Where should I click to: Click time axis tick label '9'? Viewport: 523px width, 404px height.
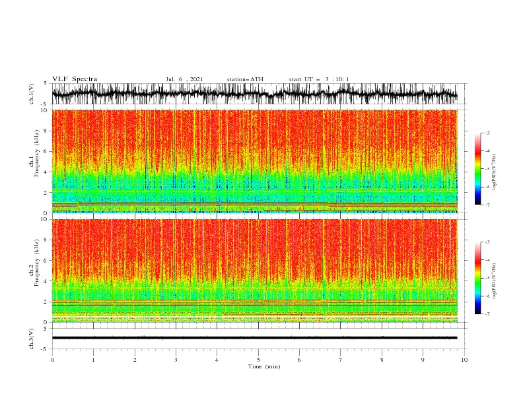point(423,360)
